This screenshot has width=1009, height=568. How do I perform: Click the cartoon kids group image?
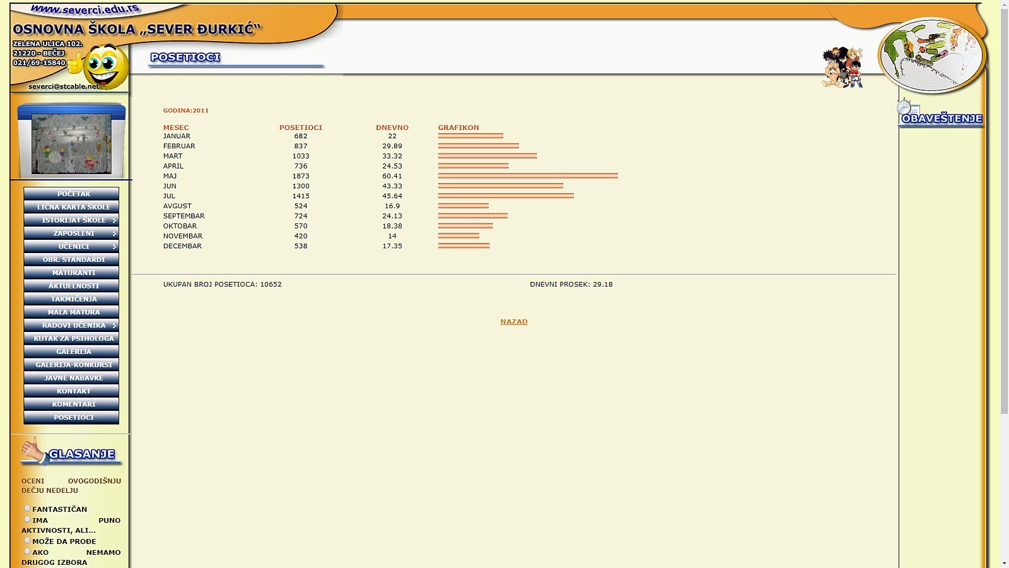[x=843, y=67]
